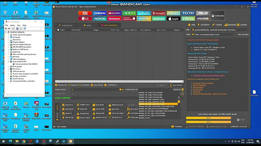Viewport: 261px width, 146px height.
Task: Toggle the Firmware Info option
Action: (61, 85)
